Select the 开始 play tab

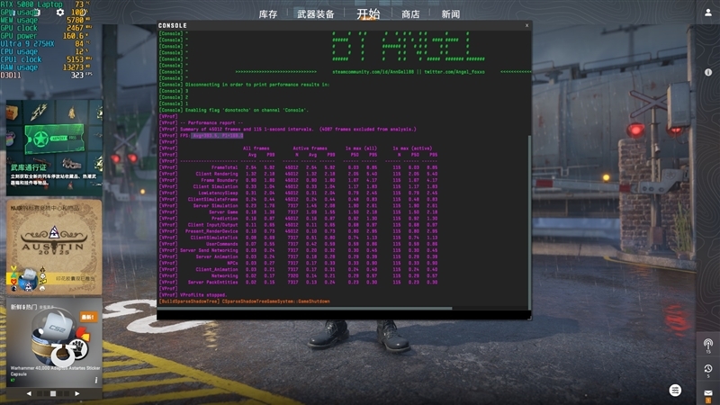click(x=368, y=13)
